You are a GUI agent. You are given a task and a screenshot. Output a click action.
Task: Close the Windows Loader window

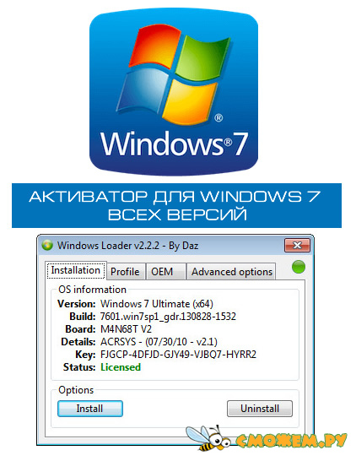tap(297, 245)
